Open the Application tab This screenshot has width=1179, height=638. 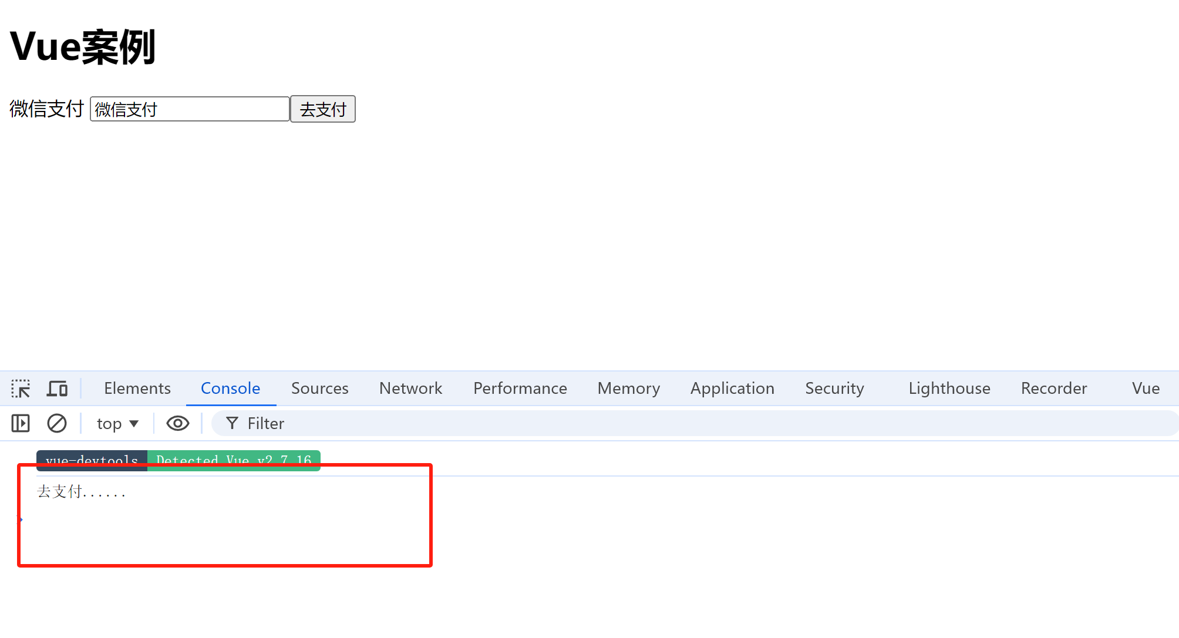pos(732,389)
